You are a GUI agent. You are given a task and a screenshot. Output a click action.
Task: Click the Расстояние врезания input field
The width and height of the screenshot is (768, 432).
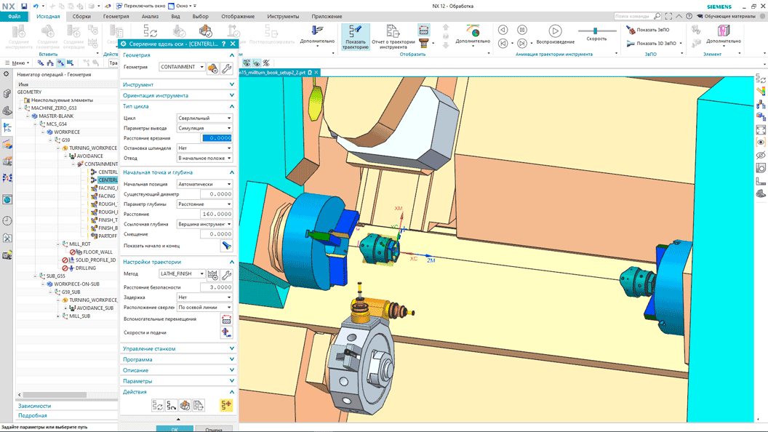click(217, 138)
